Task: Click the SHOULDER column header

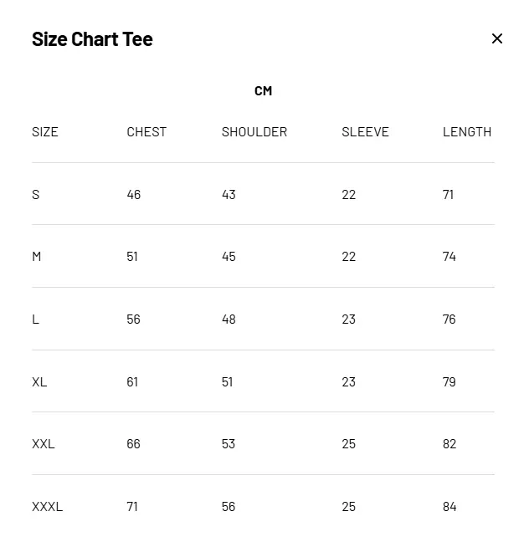Action: coord(254,131)
